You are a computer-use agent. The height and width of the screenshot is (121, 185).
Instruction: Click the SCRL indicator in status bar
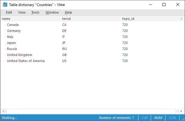[x=172, y=118]
